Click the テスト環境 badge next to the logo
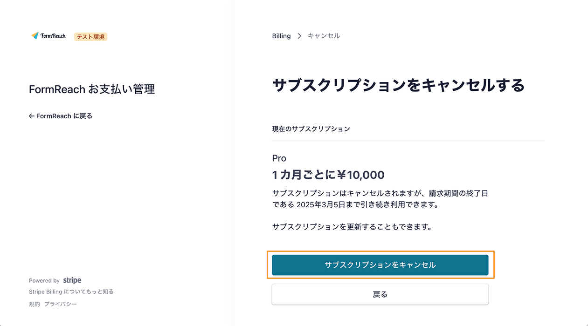The image size is (588, 326). point(90,36)
